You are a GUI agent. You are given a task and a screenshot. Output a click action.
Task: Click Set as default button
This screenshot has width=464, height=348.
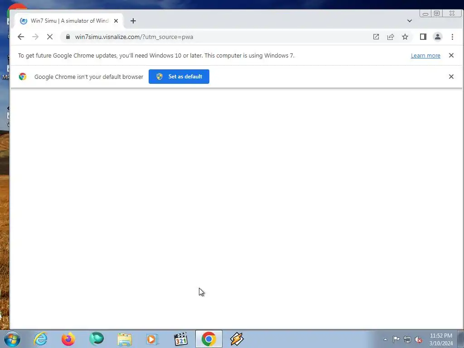[x=179, y=77]
